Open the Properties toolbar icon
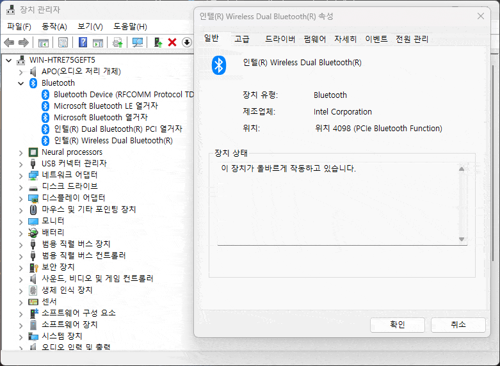 point(63,42)
